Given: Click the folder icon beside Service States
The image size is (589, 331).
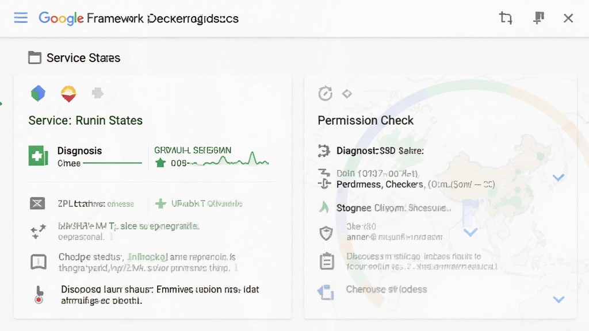Looking at the screenshot, I should click(x=35, y=58).
